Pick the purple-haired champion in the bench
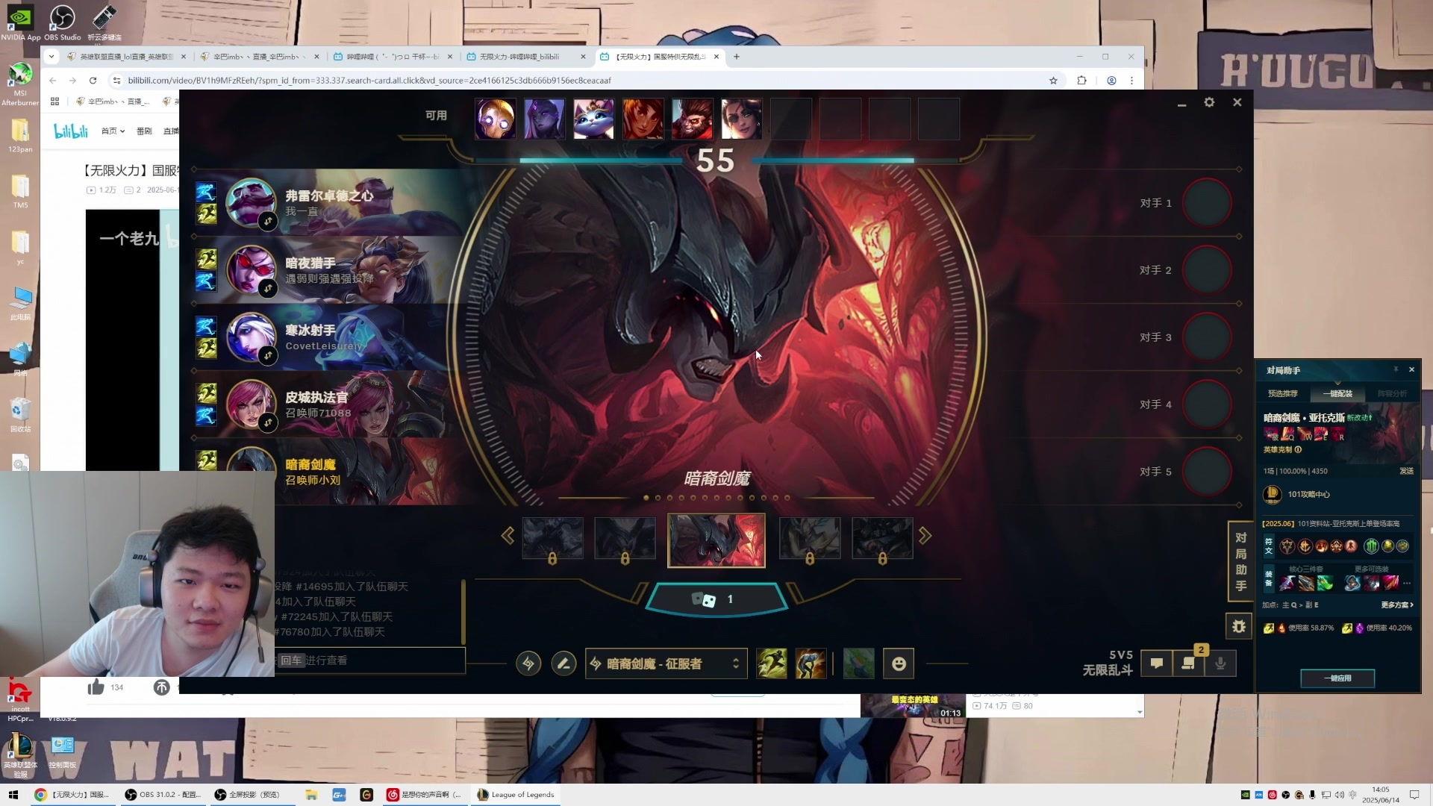This screenshot has width=1433, height=806. (x=544, y=119)
